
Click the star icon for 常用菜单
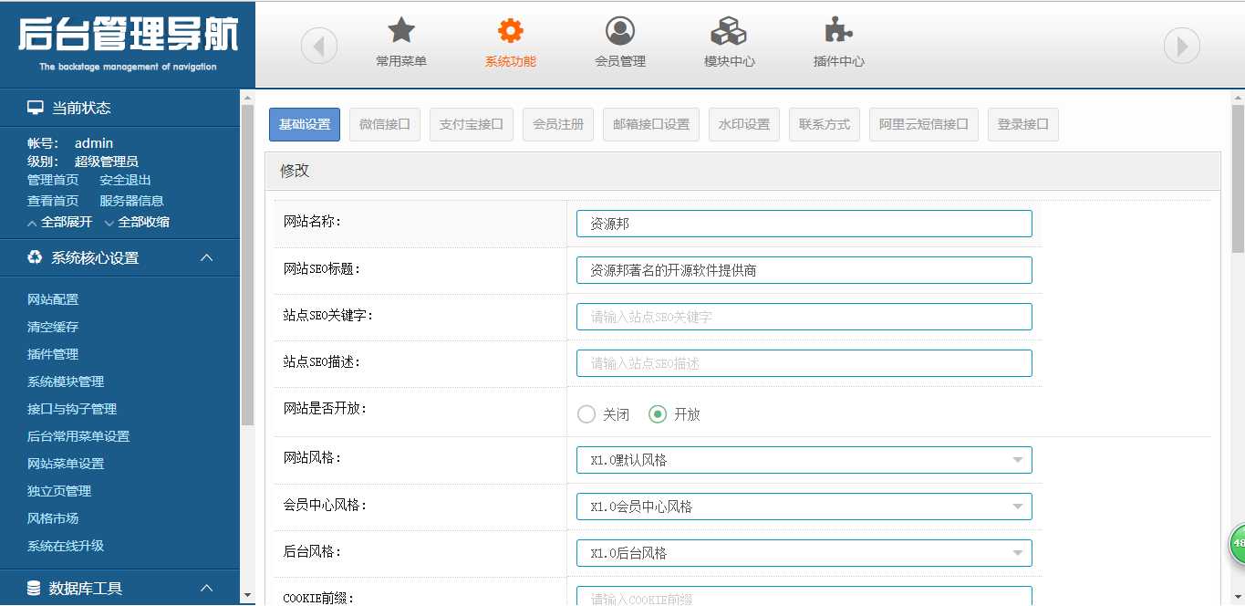401,30
